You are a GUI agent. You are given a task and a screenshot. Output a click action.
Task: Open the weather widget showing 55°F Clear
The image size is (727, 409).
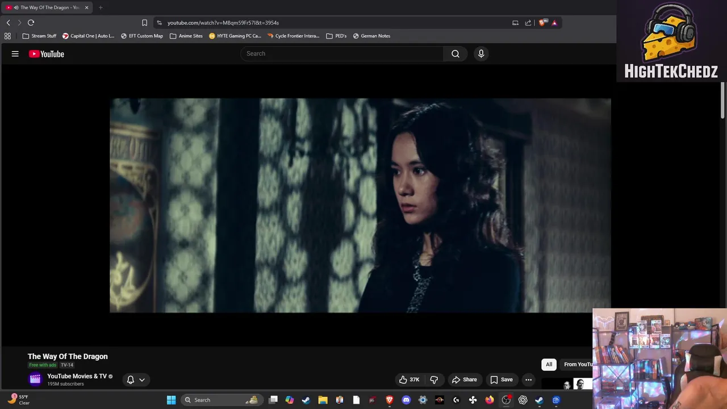tap(18, 400)
